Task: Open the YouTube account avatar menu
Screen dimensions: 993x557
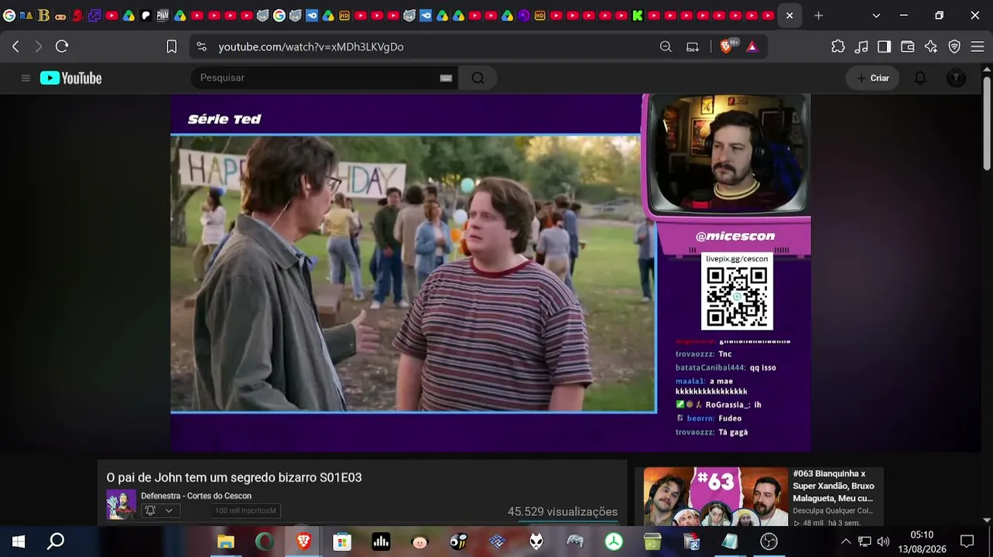Action: click(x=956, y=78)
